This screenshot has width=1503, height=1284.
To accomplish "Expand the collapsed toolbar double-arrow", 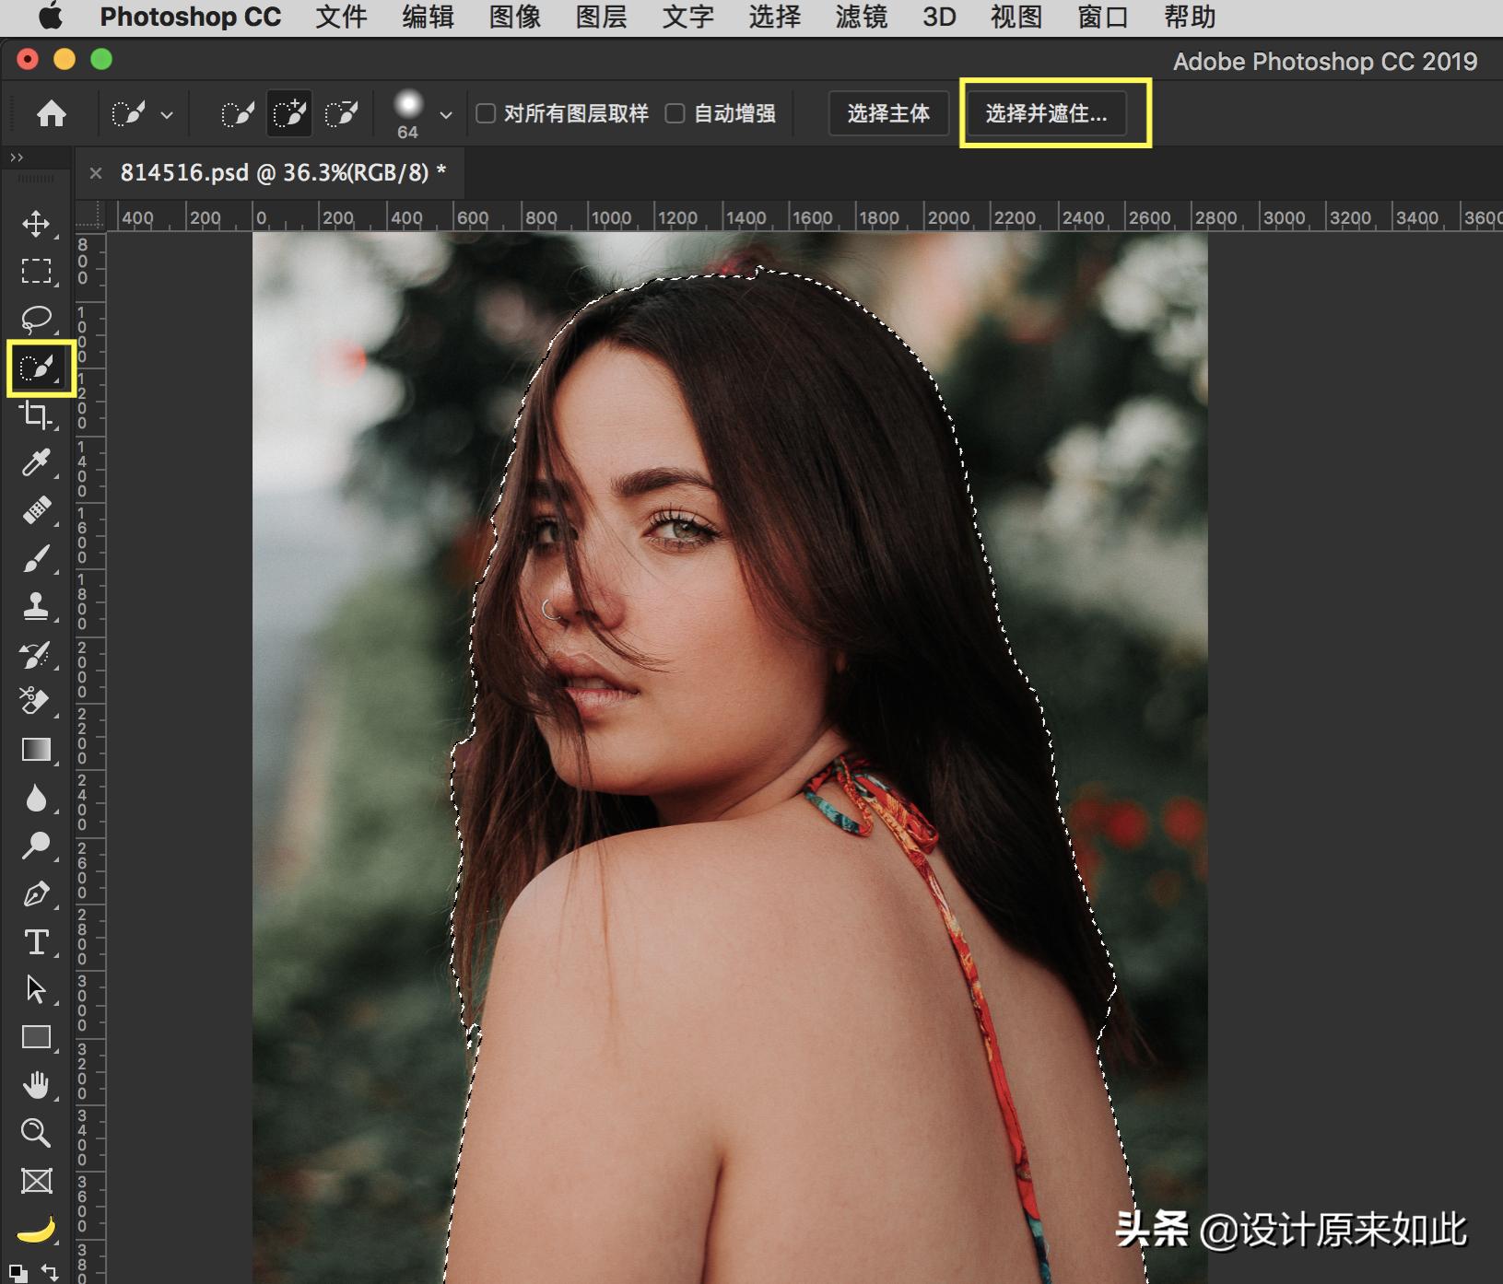I will point(17,158).
